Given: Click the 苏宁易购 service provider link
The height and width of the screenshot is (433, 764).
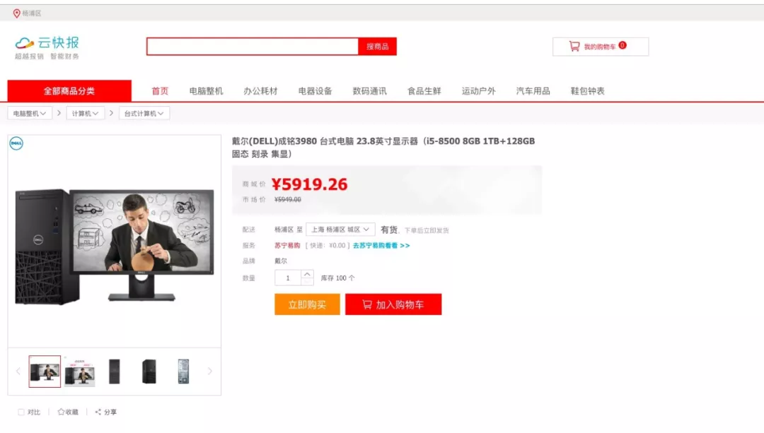Looking at the screenshot, I should point(287,246).
